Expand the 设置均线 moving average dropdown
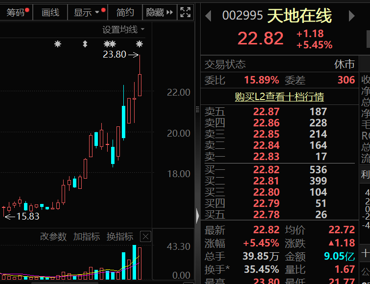Viewport: 370px width, 284px height. (x=123, y=30)
